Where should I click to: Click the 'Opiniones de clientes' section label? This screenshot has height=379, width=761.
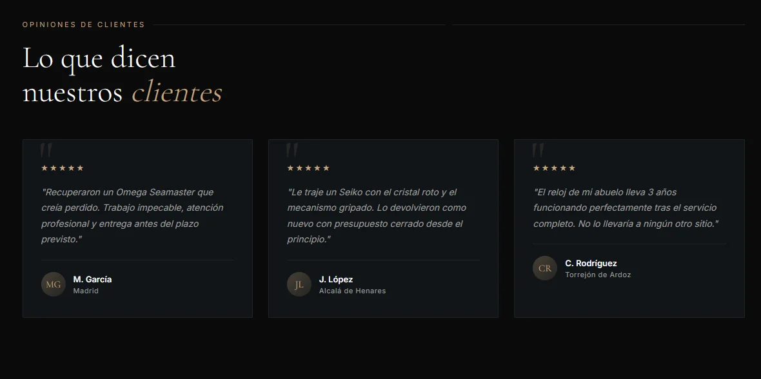click(83, 24)
